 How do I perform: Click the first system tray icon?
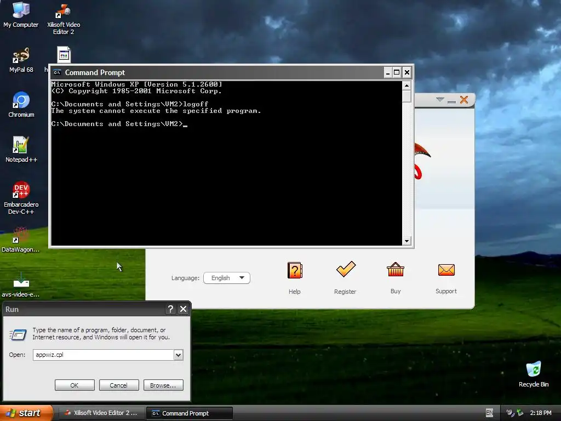coord(510,413)
